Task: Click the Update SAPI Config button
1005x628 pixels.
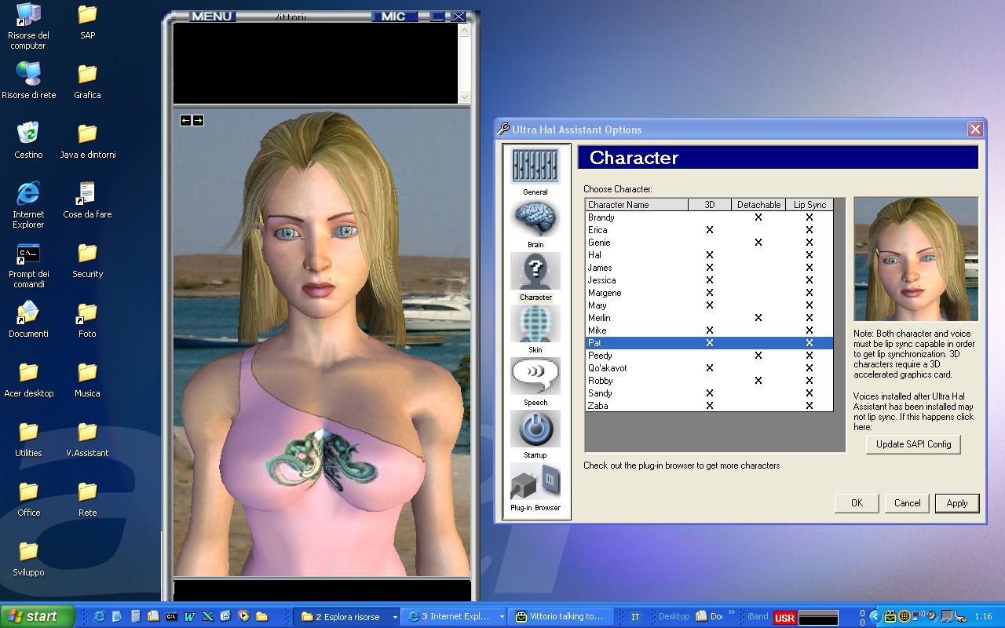Action: pos(913,444)
